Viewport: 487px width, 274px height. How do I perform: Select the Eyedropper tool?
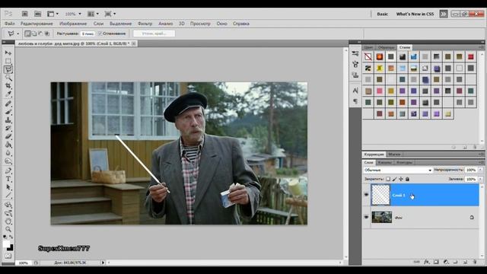coord(8,94)
